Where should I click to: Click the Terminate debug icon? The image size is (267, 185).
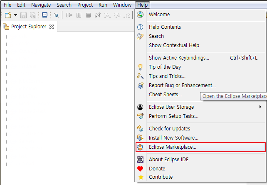[x=88, y=15]
